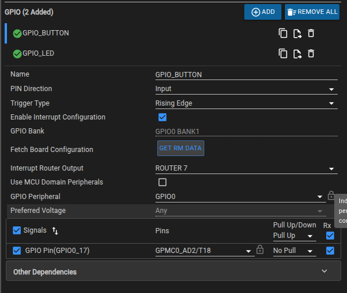Screen dimensions: 347x293
Task: Toggle the Signals header checkbox
Action: click(17, 230)
